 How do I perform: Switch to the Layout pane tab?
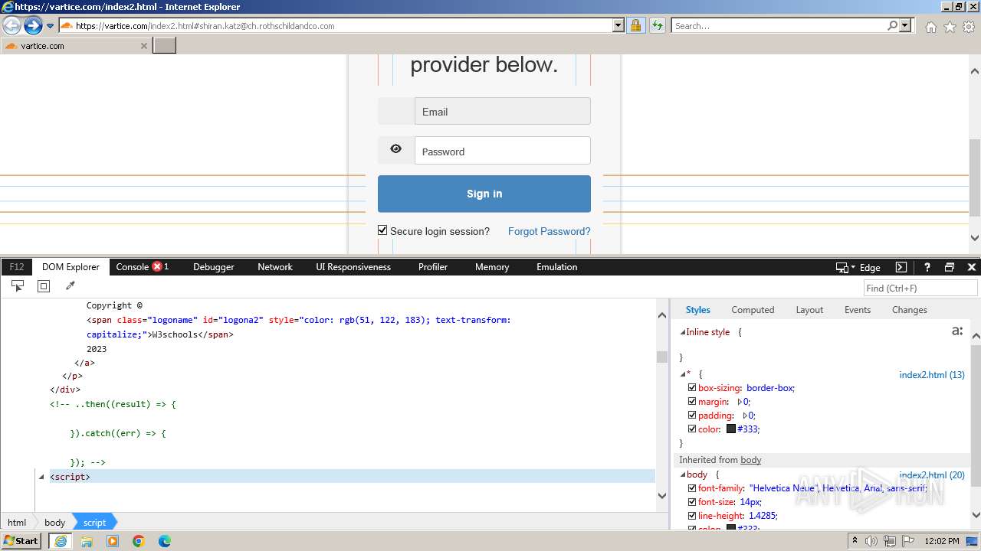(x=809, y=310)
